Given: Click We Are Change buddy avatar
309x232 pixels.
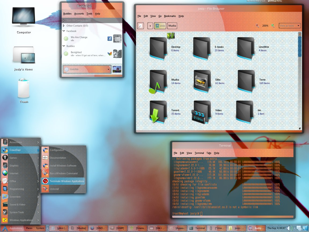Looking at the screenshot, I should [x=117, y=39].
